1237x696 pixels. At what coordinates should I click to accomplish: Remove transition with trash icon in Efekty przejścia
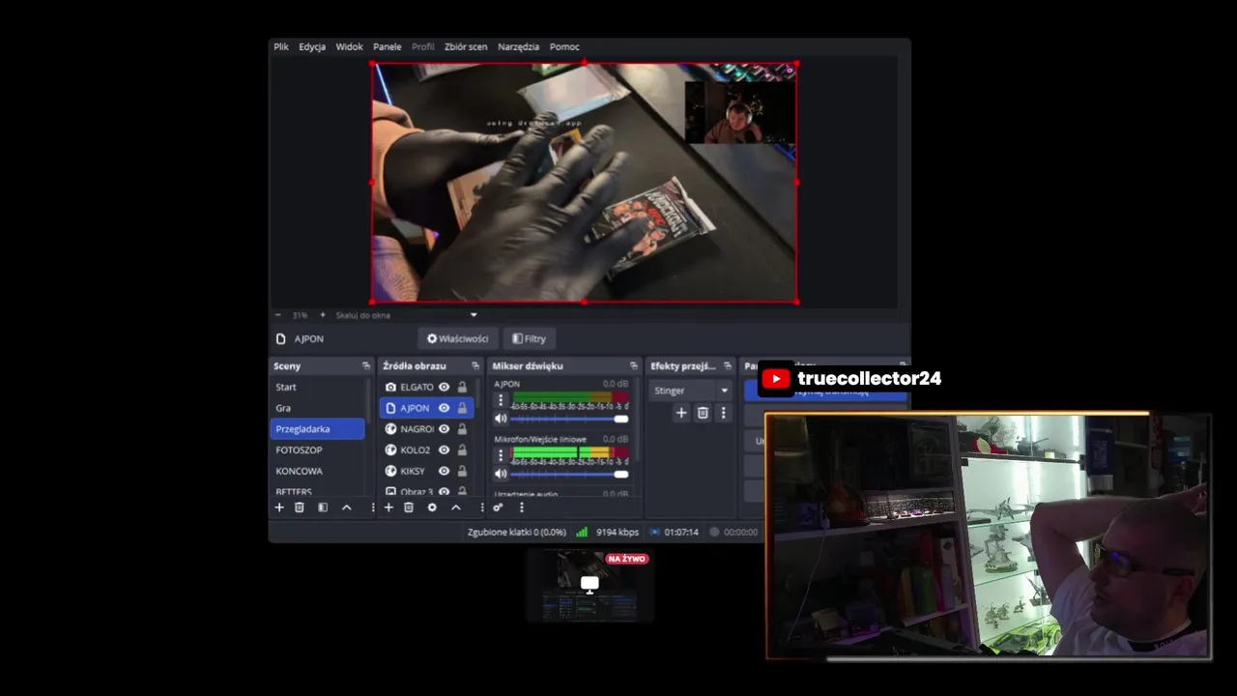point(703,413)
